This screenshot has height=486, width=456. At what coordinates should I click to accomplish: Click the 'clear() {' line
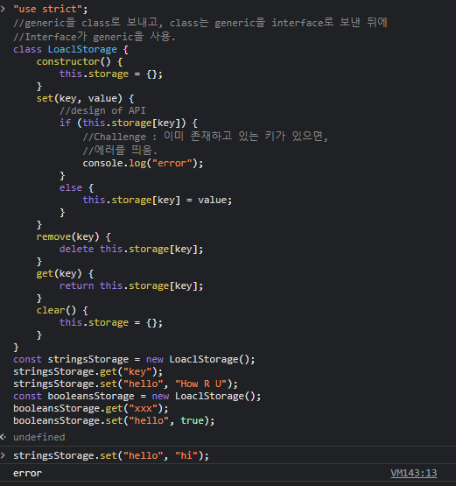click(62, 310)
